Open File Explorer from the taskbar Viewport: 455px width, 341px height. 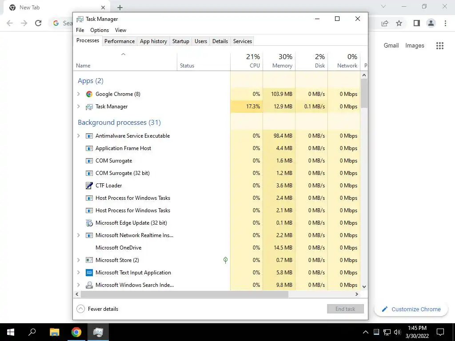coord(54,332)
